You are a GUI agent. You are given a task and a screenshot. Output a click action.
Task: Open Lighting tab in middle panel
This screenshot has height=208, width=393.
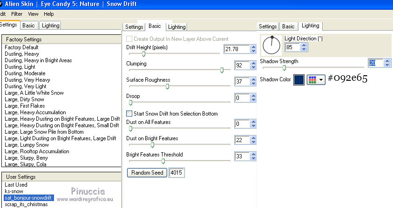pyautogui.click(x=176, y=27)
